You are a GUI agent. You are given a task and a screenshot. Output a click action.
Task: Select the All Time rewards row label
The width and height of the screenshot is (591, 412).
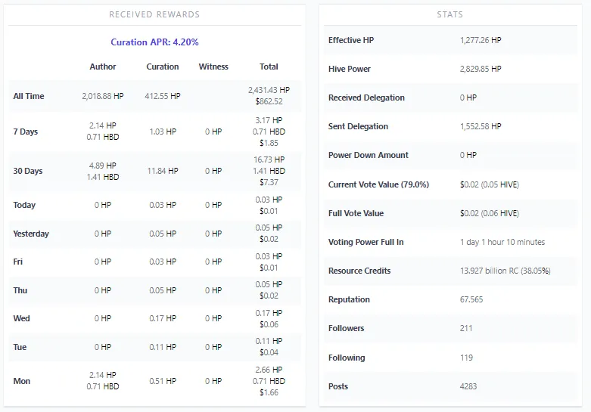[29, 96]
